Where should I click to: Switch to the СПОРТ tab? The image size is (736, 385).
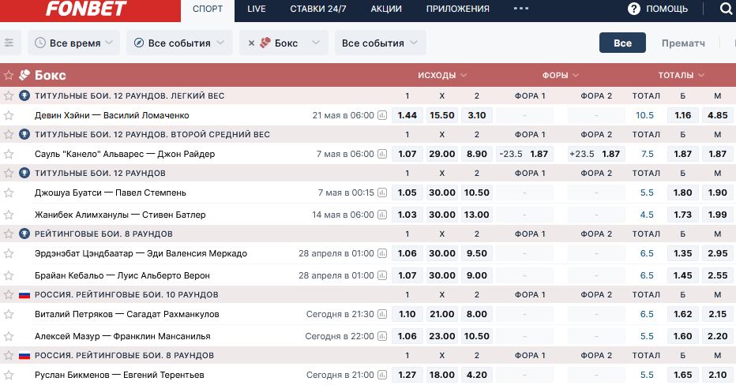pyautogui.click(x=208, y=9)
